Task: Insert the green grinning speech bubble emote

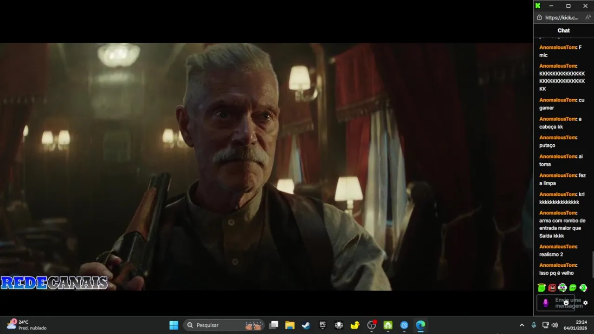Action: click(x=573, y=288)
